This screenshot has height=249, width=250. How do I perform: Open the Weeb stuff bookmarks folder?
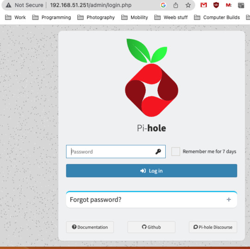point(171,17)
